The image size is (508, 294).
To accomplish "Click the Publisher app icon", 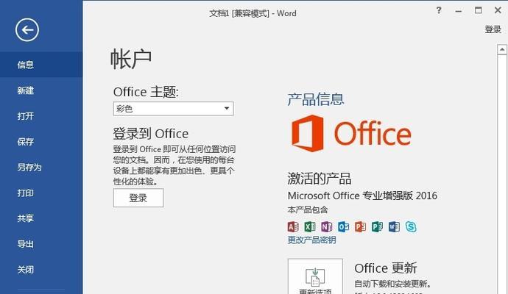I will click(377, 226).
